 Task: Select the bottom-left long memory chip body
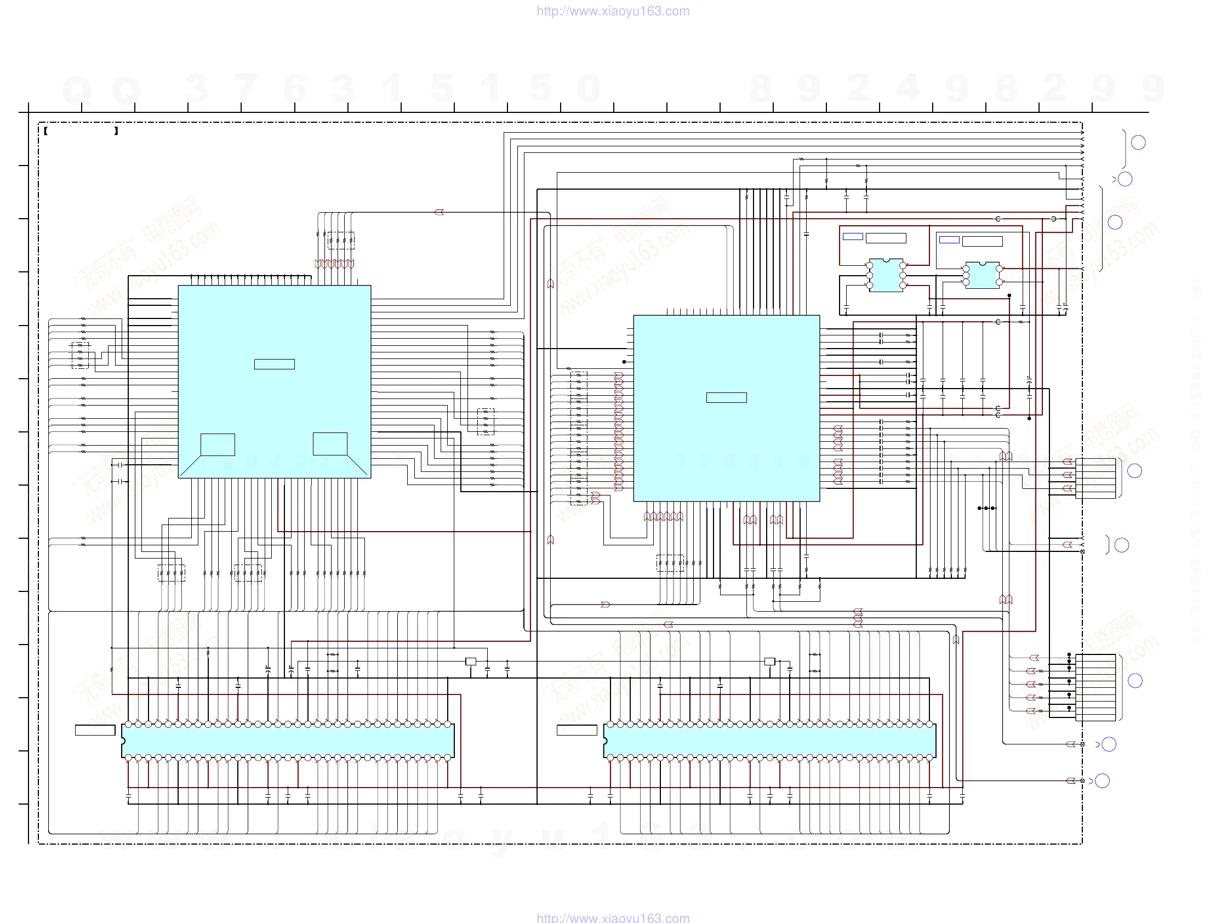tap(287, 741)
